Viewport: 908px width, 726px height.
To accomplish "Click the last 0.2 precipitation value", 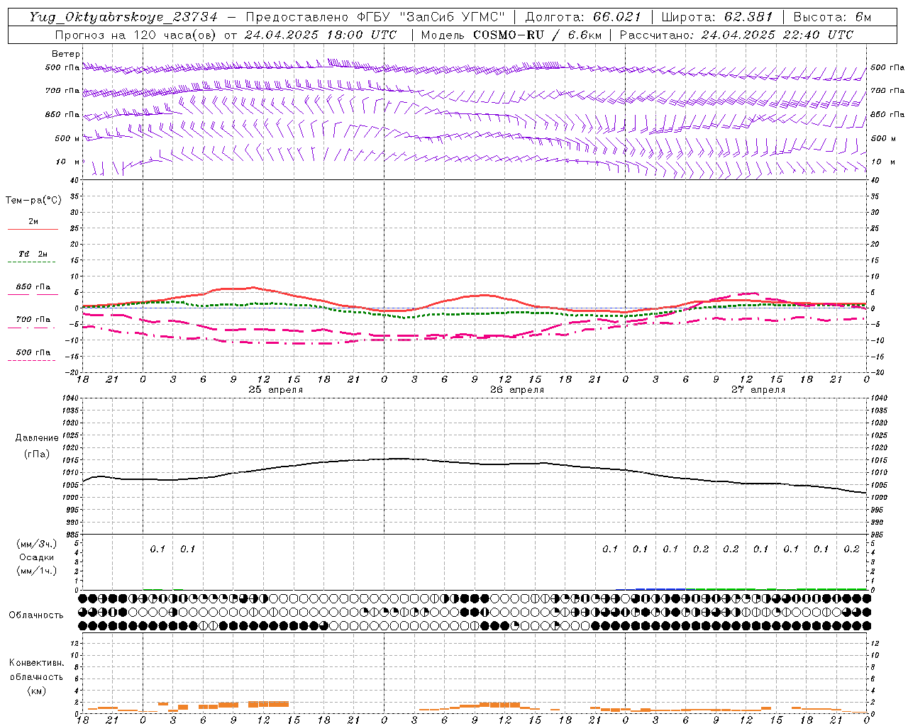I will 852,549.
